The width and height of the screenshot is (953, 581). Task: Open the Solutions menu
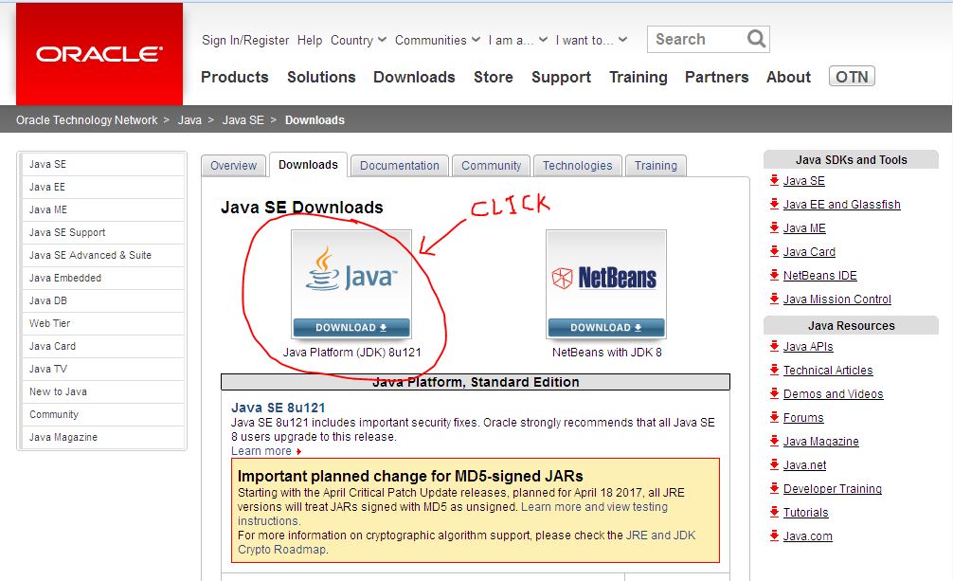[x=321, y=77]
